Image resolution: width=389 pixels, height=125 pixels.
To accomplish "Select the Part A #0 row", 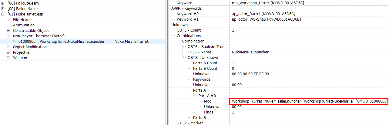I will point(207,96).
